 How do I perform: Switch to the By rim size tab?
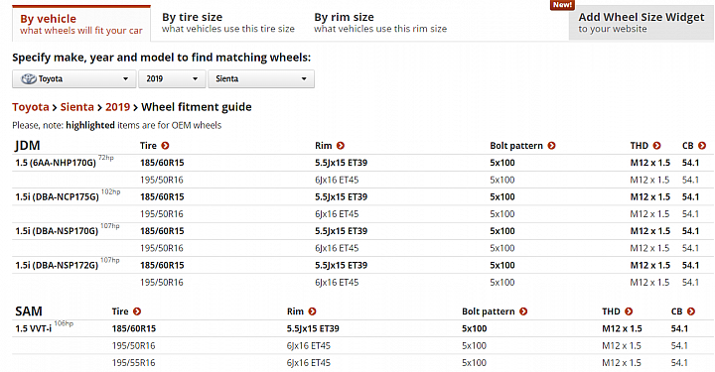380,23
